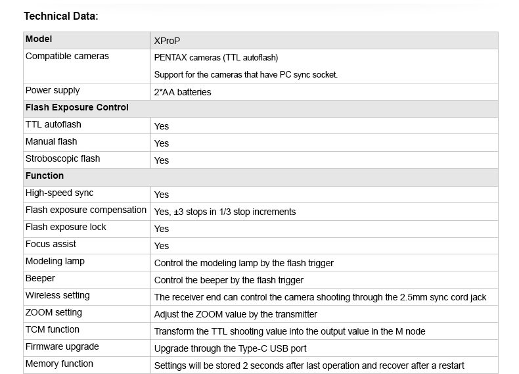Click Yes next to Manual flash
Screen dimensions: 519x374
click(x=162, y=143)
